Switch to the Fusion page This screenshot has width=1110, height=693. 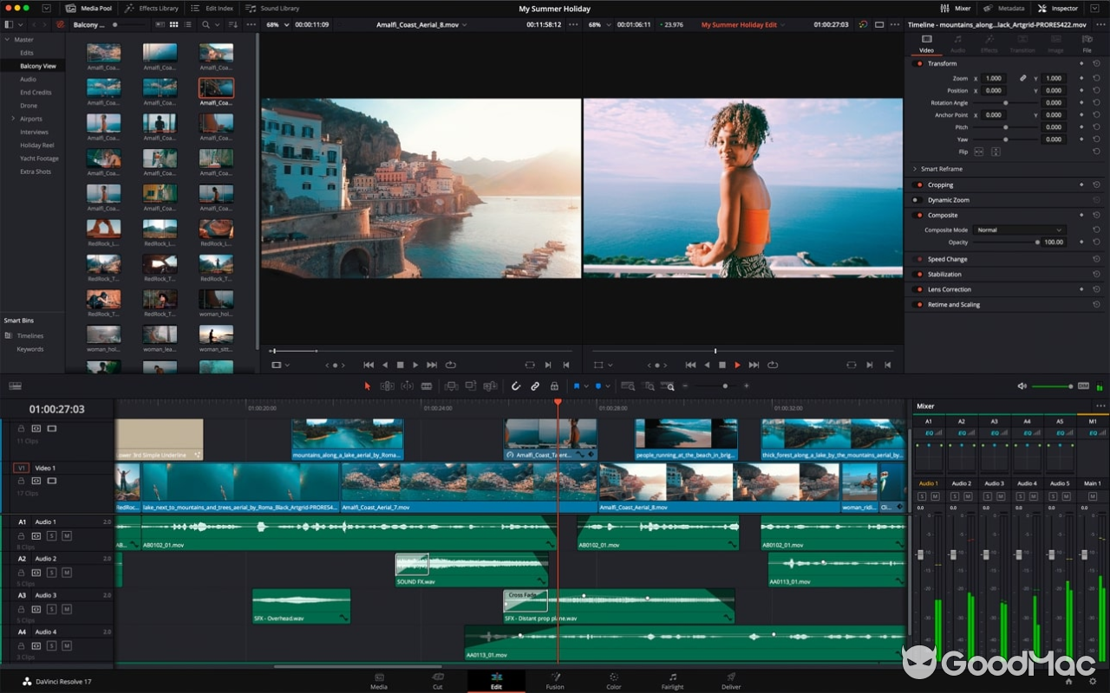coord(555,682)
